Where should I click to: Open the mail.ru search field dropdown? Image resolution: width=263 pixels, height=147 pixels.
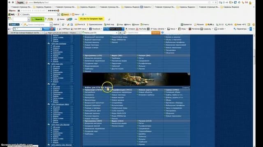(x=51, y=24)
